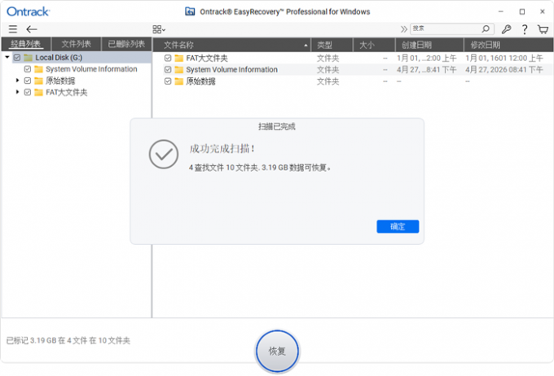
Task: Click FAT大文件夹 folder icon in tree
Action: (38, 93)
